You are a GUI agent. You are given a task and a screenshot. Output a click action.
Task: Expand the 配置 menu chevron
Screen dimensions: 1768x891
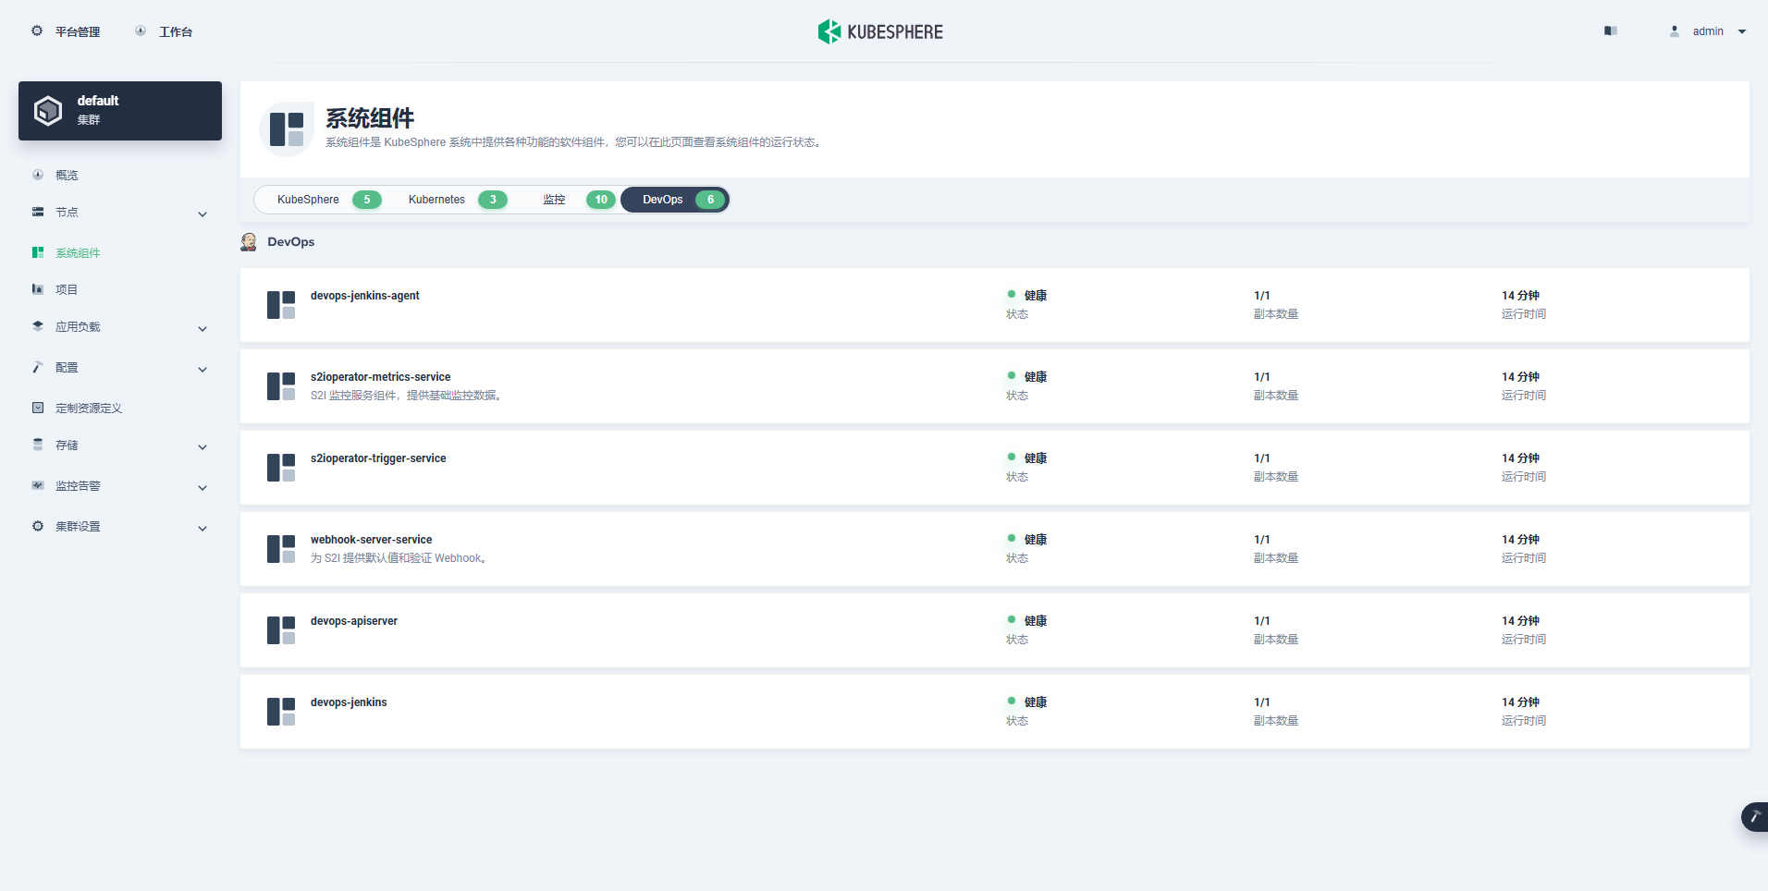203,370
